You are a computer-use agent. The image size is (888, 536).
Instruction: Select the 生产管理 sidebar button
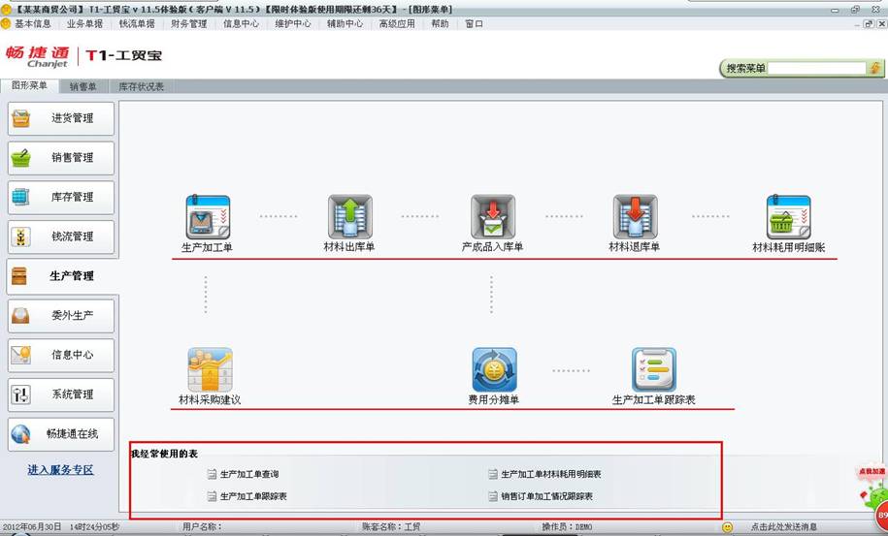(x=62, y=276)
